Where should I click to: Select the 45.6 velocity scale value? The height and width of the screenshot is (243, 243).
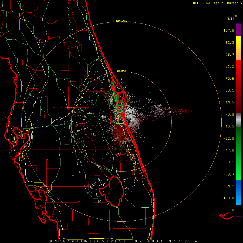coord(230,78)
